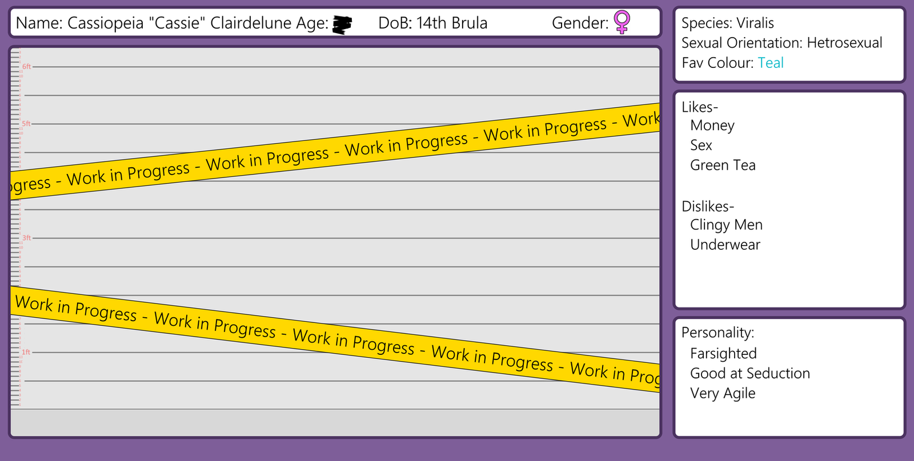Image resolution: width=914 pixels, height=461 pixels.
Task: Click the 5ft height marker
Action: [26, 124]
